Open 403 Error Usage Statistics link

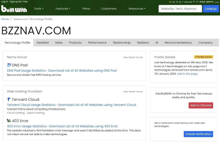(x=27, y=126)
